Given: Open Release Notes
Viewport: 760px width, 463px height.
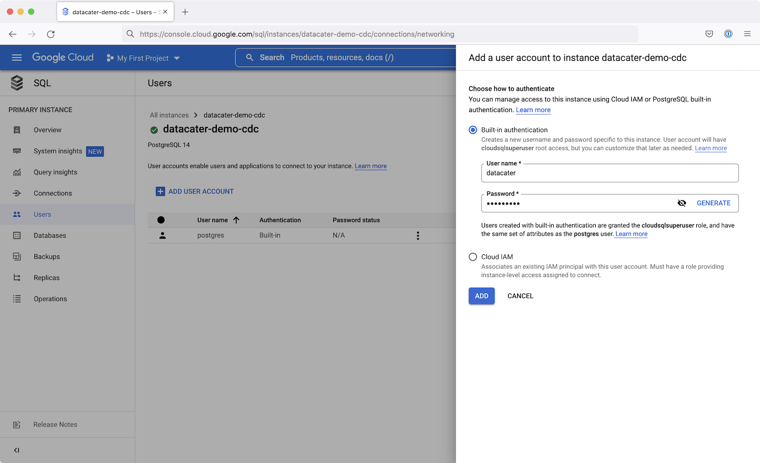Looking at the screenshot, I should (55, 425).
